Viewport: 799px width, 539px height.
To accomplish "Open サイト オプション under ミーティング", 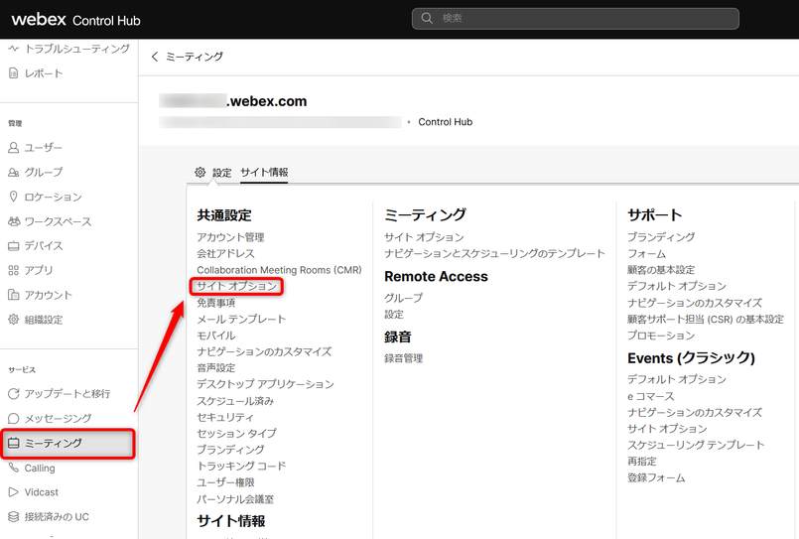I will click(x=424, y=237).
